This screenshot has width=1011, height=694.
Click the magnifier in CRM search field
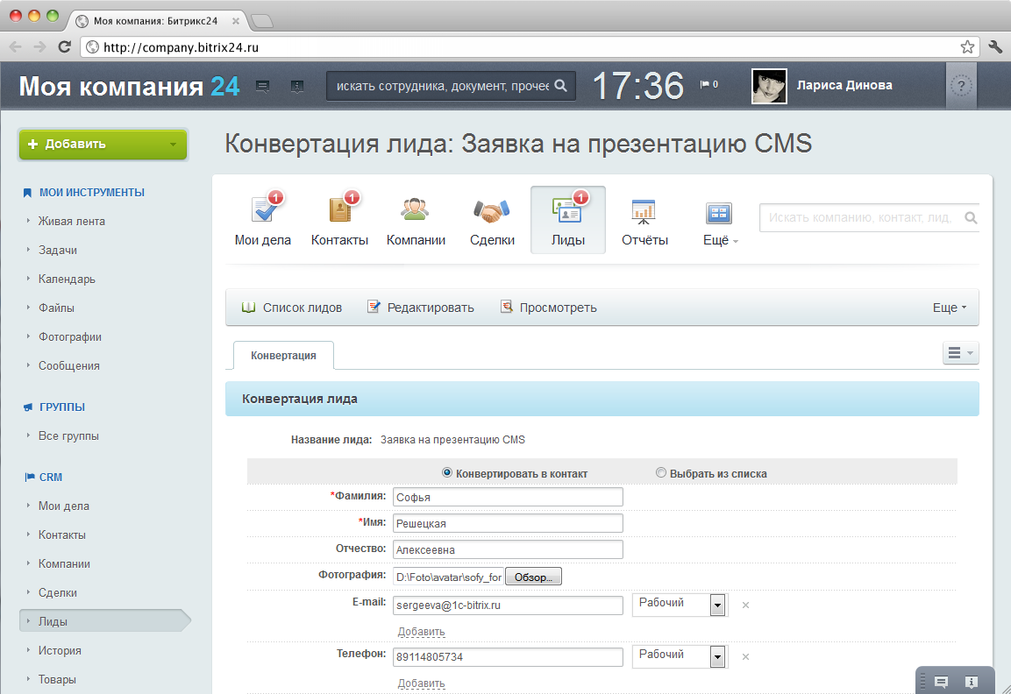[x=971, y=218]
